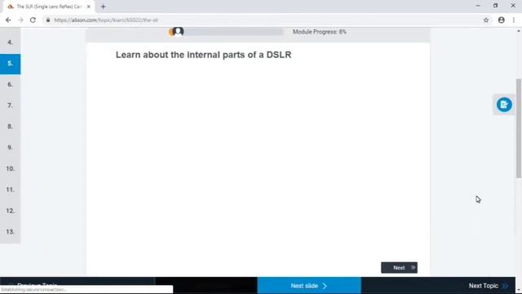Click the 'Module Progress: 8%' text
Viewport: 522px width, 294px height.
coord(319,32)
